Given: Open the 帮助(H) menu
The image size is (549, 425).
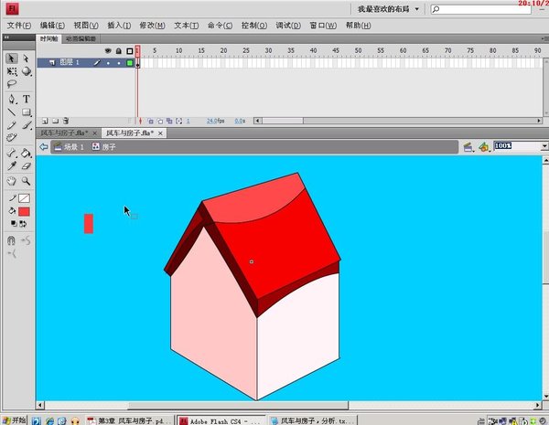Looking at the screenshot, I should 358,26.
